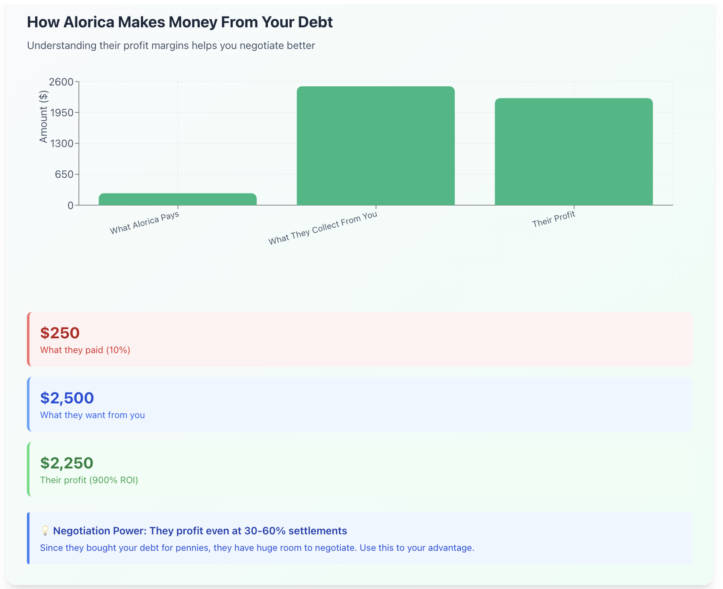Viewport: 723px width, 589px height.
Task: Click the 'Their Profit' bar
Action: (x=574, y=152)
